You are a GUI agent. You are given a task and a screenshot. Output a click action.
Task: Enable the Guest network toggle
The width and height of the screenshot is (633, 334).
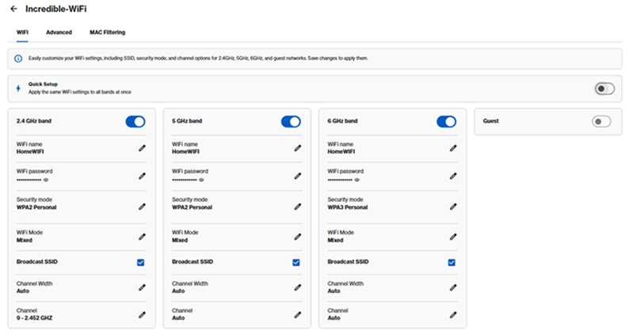[x=602, y=121]
